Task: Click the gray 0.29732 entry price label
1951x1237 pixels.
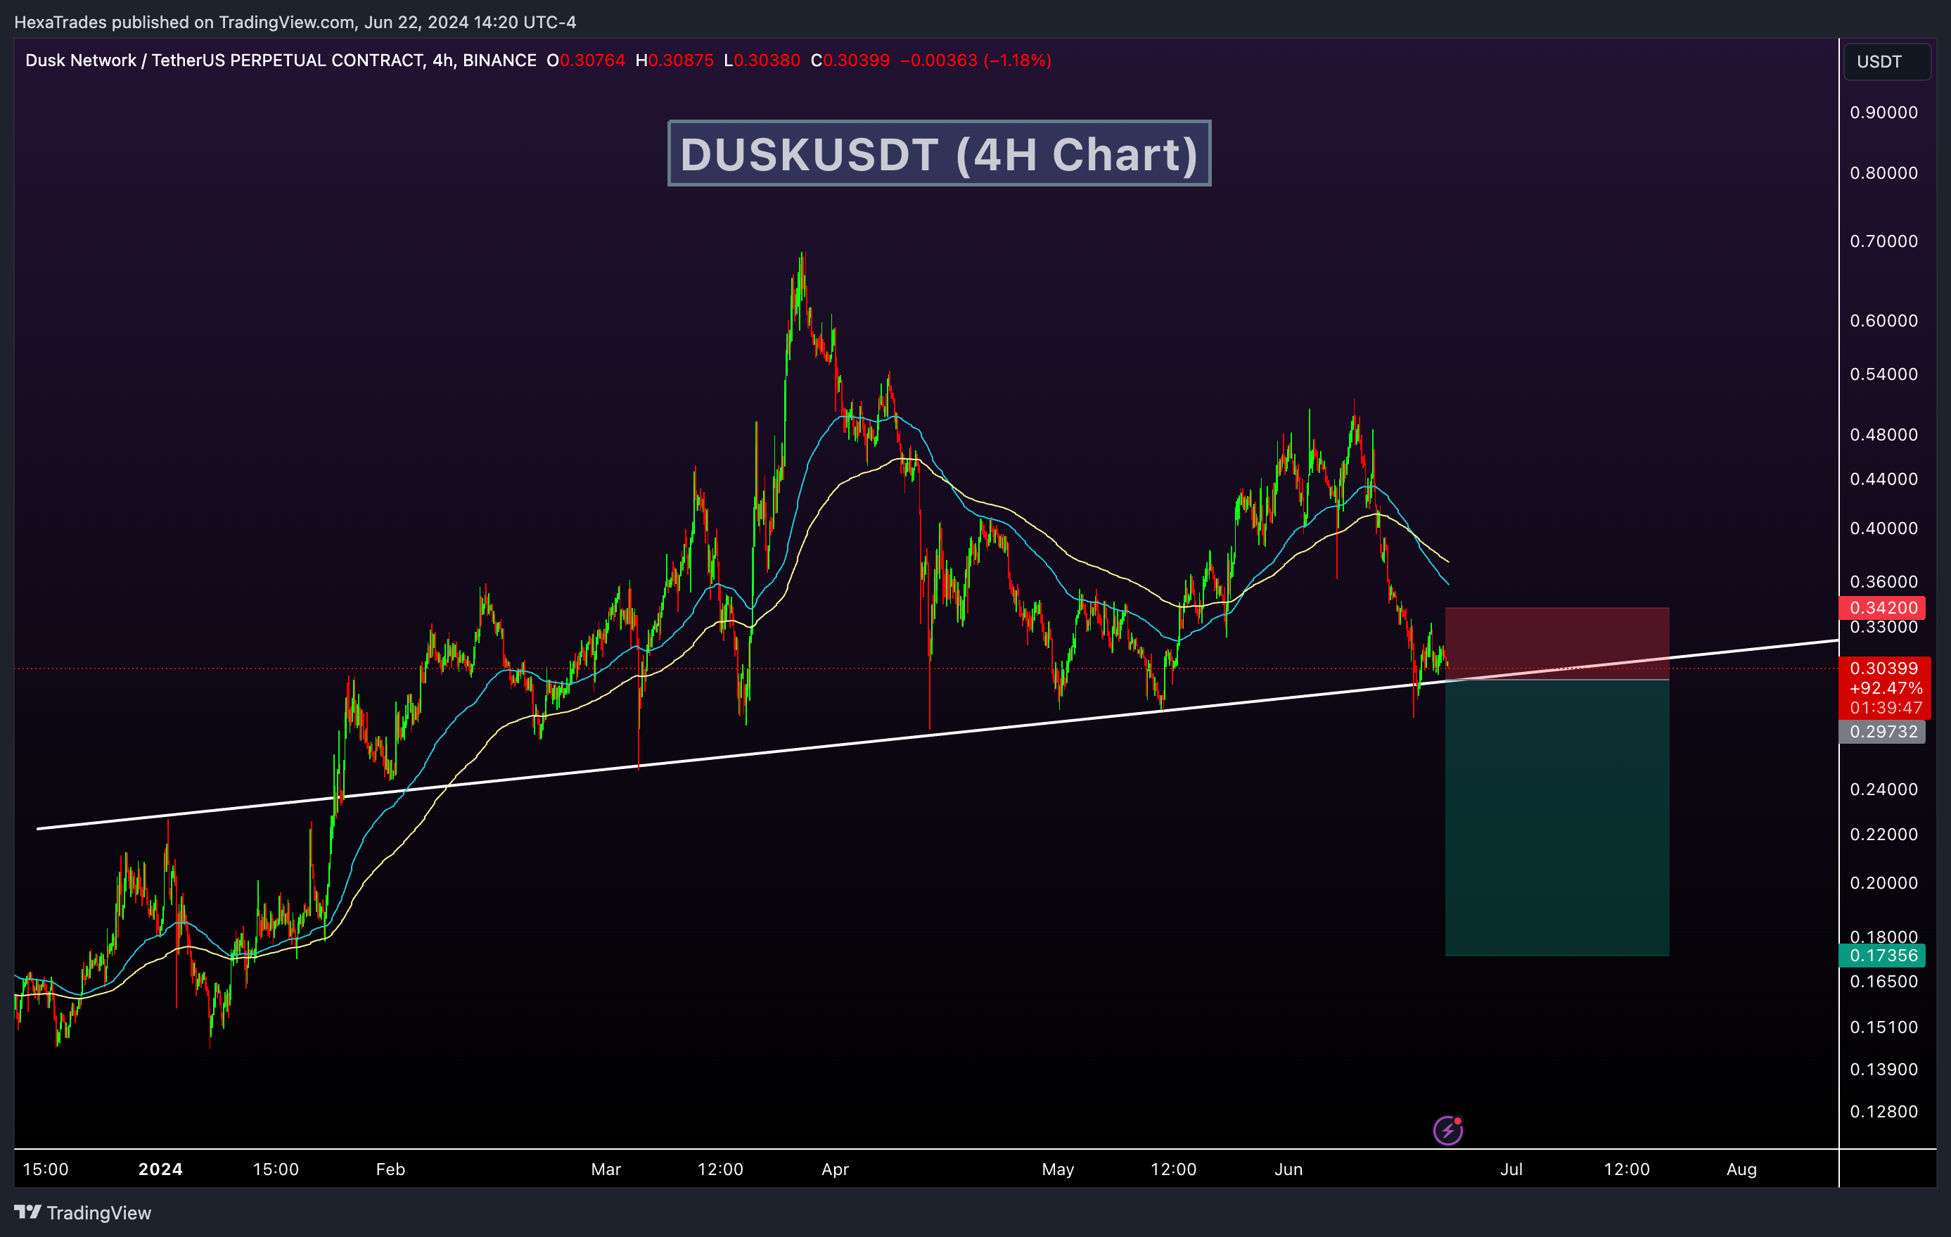Action: [x=1883, y=731]
